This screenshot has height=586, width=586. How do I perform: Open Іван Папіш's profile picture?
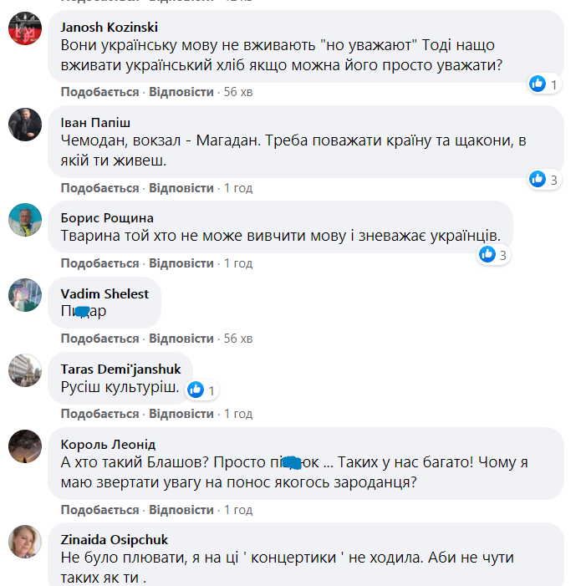25,125
